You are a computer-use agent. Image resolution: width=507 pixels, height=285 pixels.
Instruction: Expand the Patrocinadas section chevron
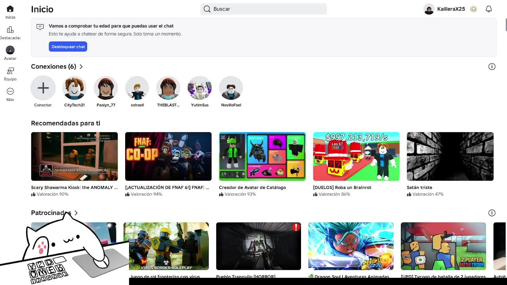(76, 213)
